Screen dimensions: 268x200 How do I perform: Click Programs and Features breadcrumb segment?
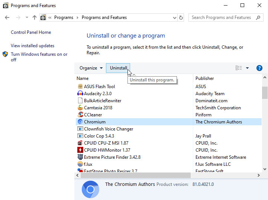coord(104,17)
